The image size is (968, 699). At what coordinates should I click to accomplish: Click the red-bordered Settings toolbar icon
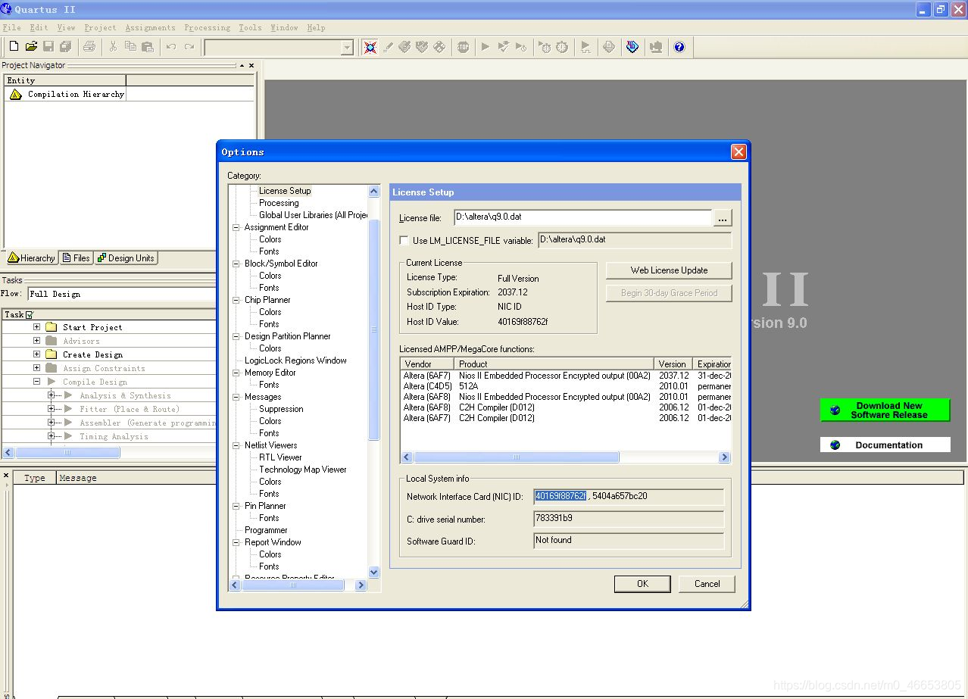click(370, 47)
